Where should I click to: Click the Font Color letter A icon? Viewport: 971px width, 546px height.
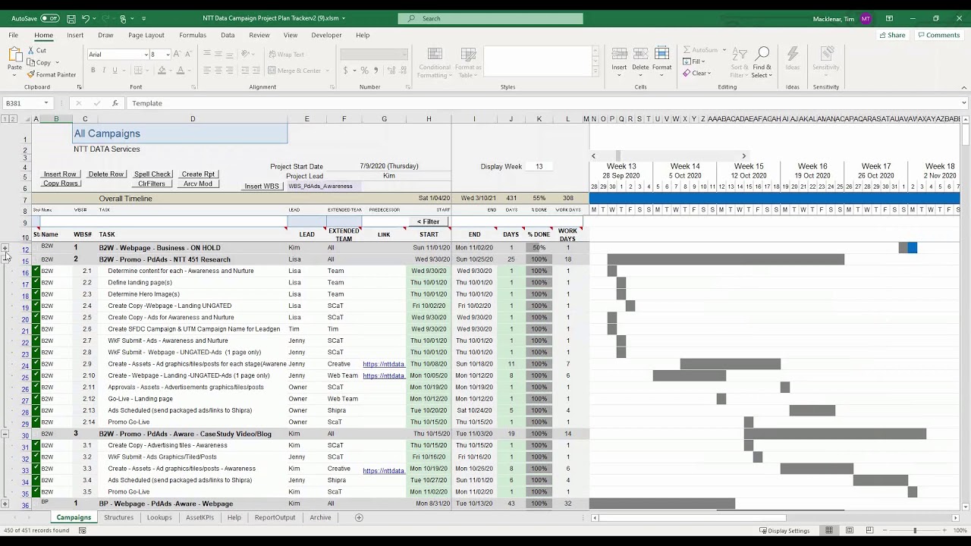click(x=180, y=71)
